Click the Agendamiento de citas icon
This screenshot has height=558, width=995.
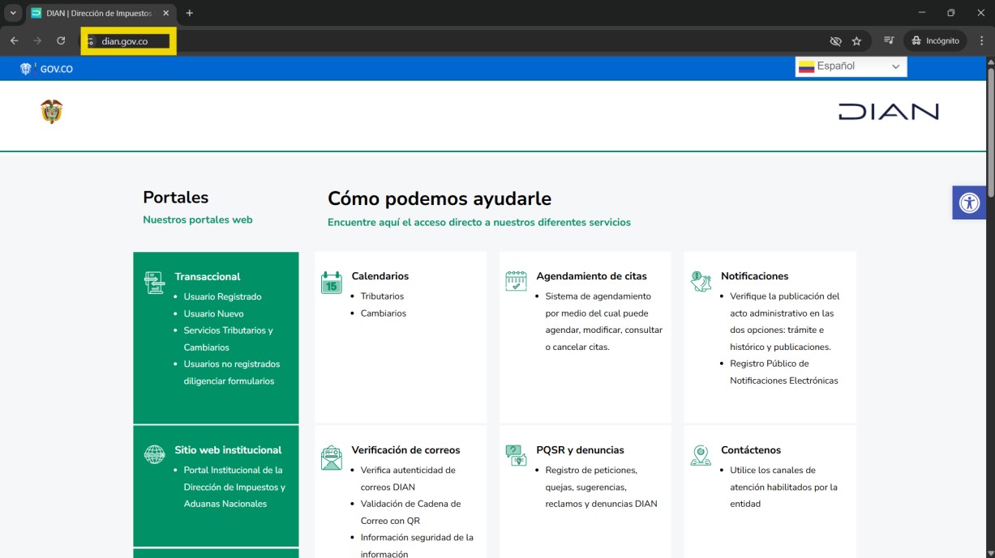[516, 281]
